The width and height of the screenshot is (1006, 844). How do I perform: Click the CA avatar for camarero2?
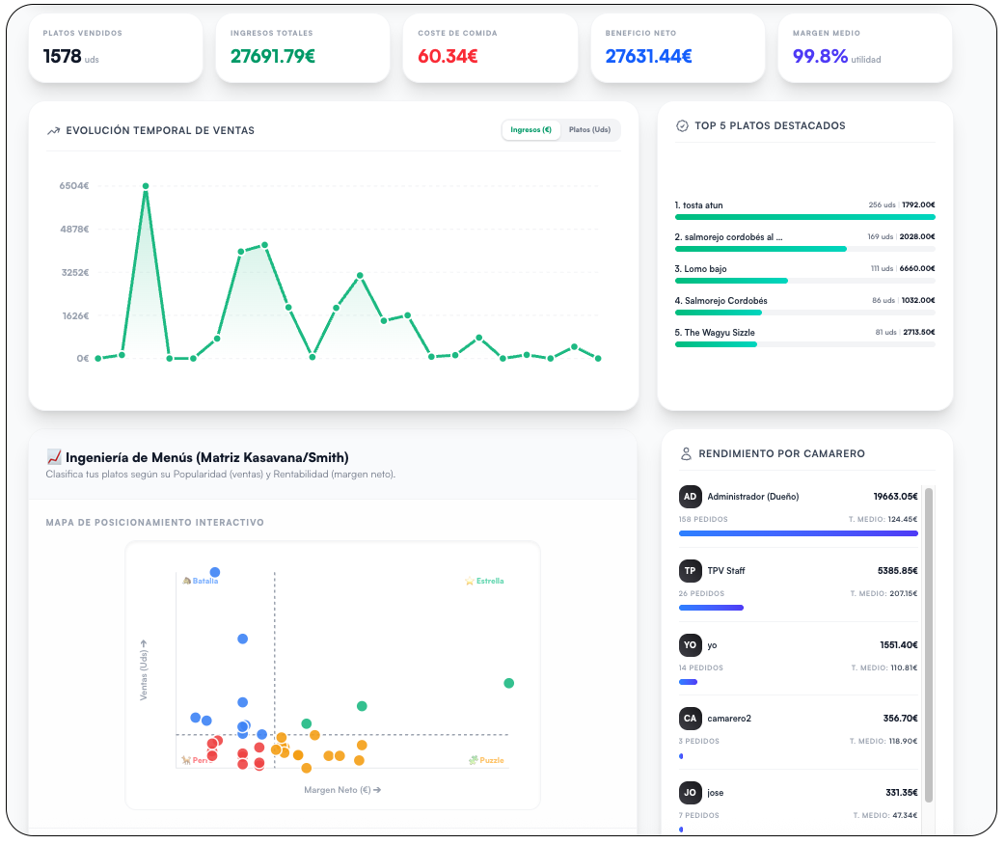pyautogui.click(x=690, y=719)
